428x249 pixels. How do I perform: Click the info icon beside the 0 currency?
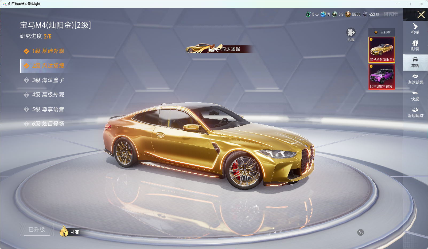click(317, 14)
